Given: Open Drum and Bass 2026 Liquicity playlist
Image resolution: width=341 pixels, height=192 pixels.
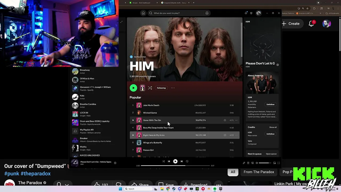Looking at the screenshot, I should pyautogui.click(x=97, y=122).
